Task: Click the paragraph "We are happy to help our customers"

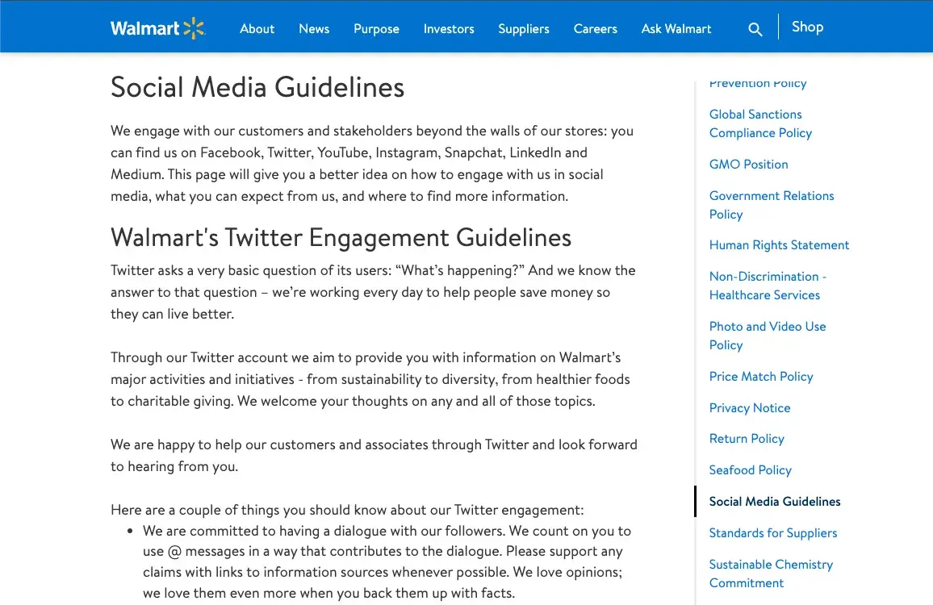Action: 374,456
